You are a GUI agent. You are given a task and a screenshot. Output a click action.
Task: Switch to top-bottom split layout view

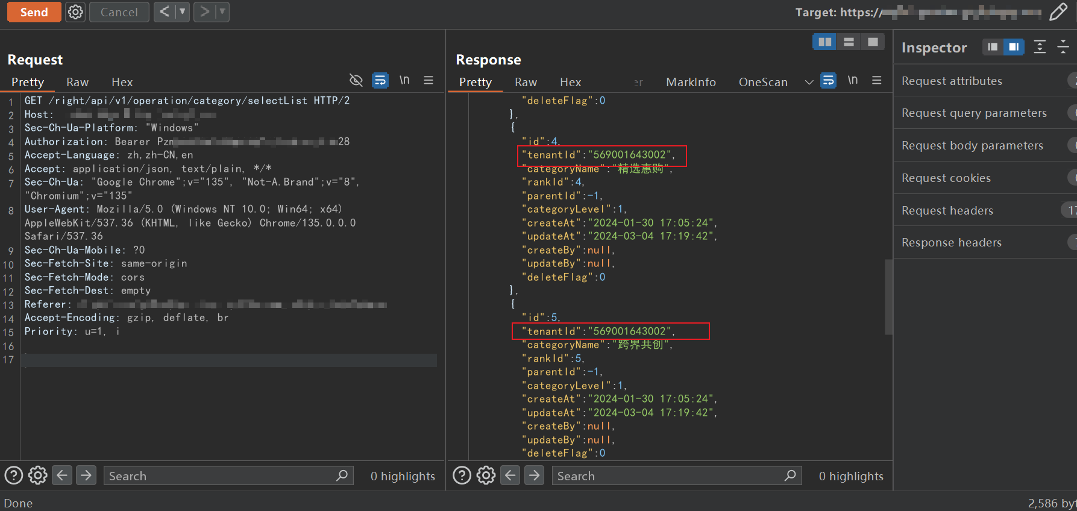(849, 42)
